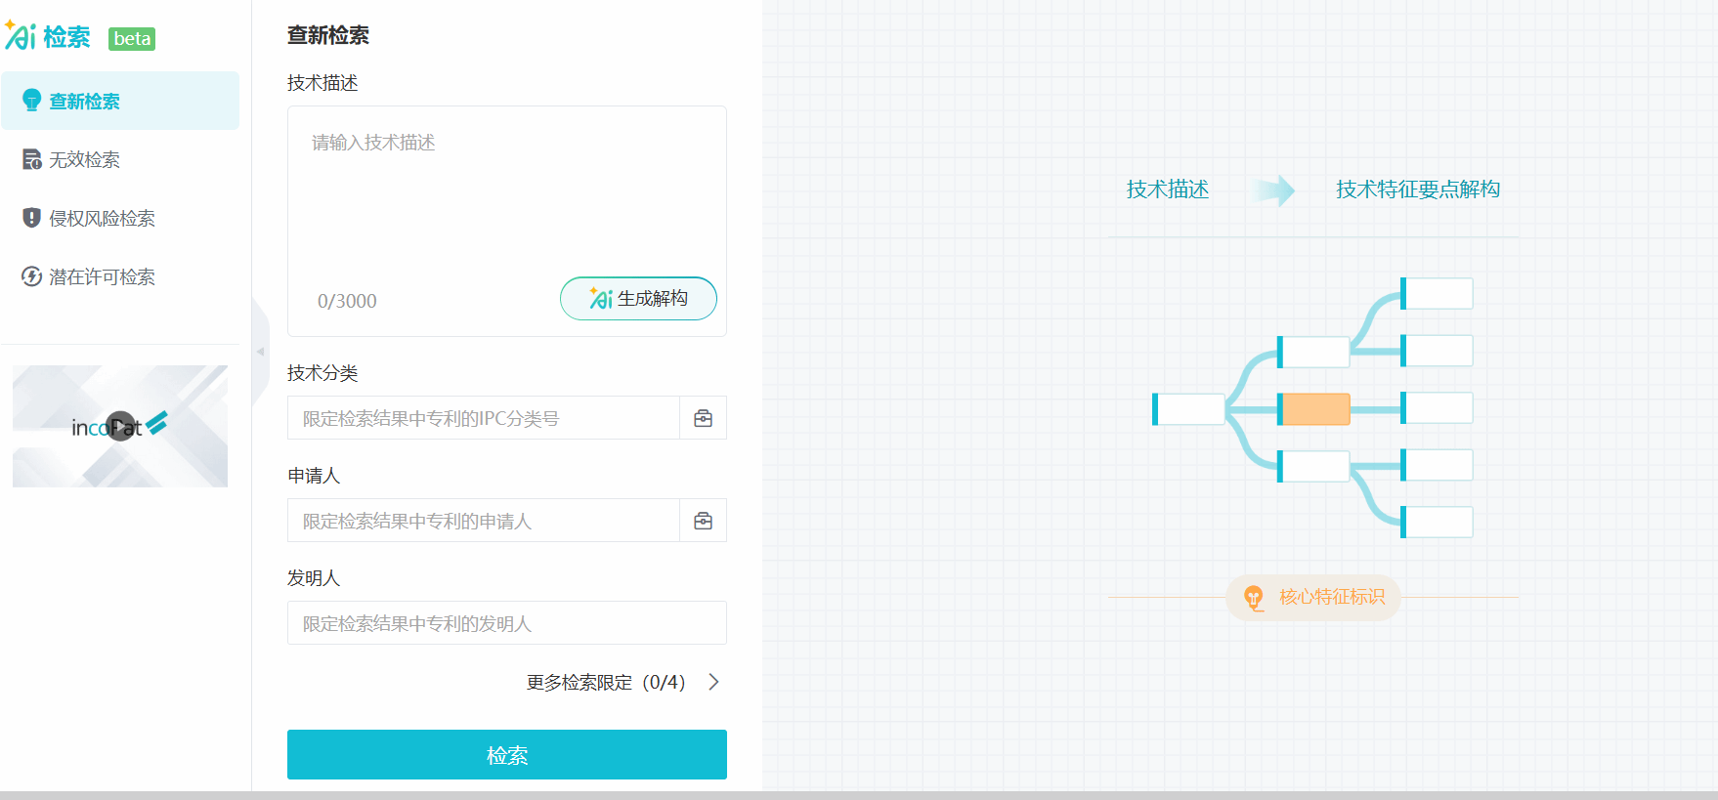Click the orange highlighted node in diagram
This screenshot has height=800, width=1718.
(1315, 409)
